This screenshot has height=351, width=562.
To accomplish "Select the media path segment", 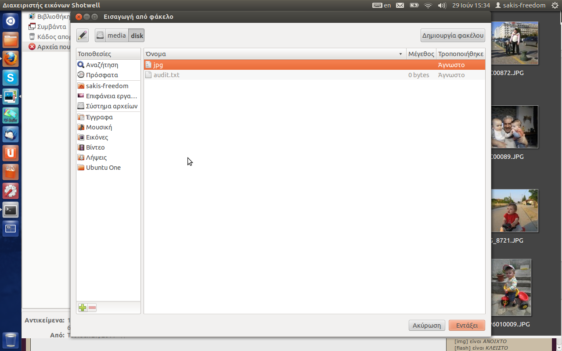I will coord(116,36).
